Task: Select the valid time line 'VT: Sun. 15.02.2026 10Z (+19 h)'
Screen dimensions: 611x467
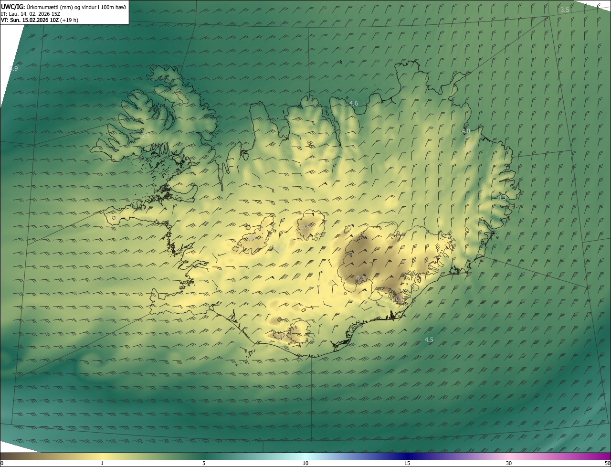Action: 40,20
